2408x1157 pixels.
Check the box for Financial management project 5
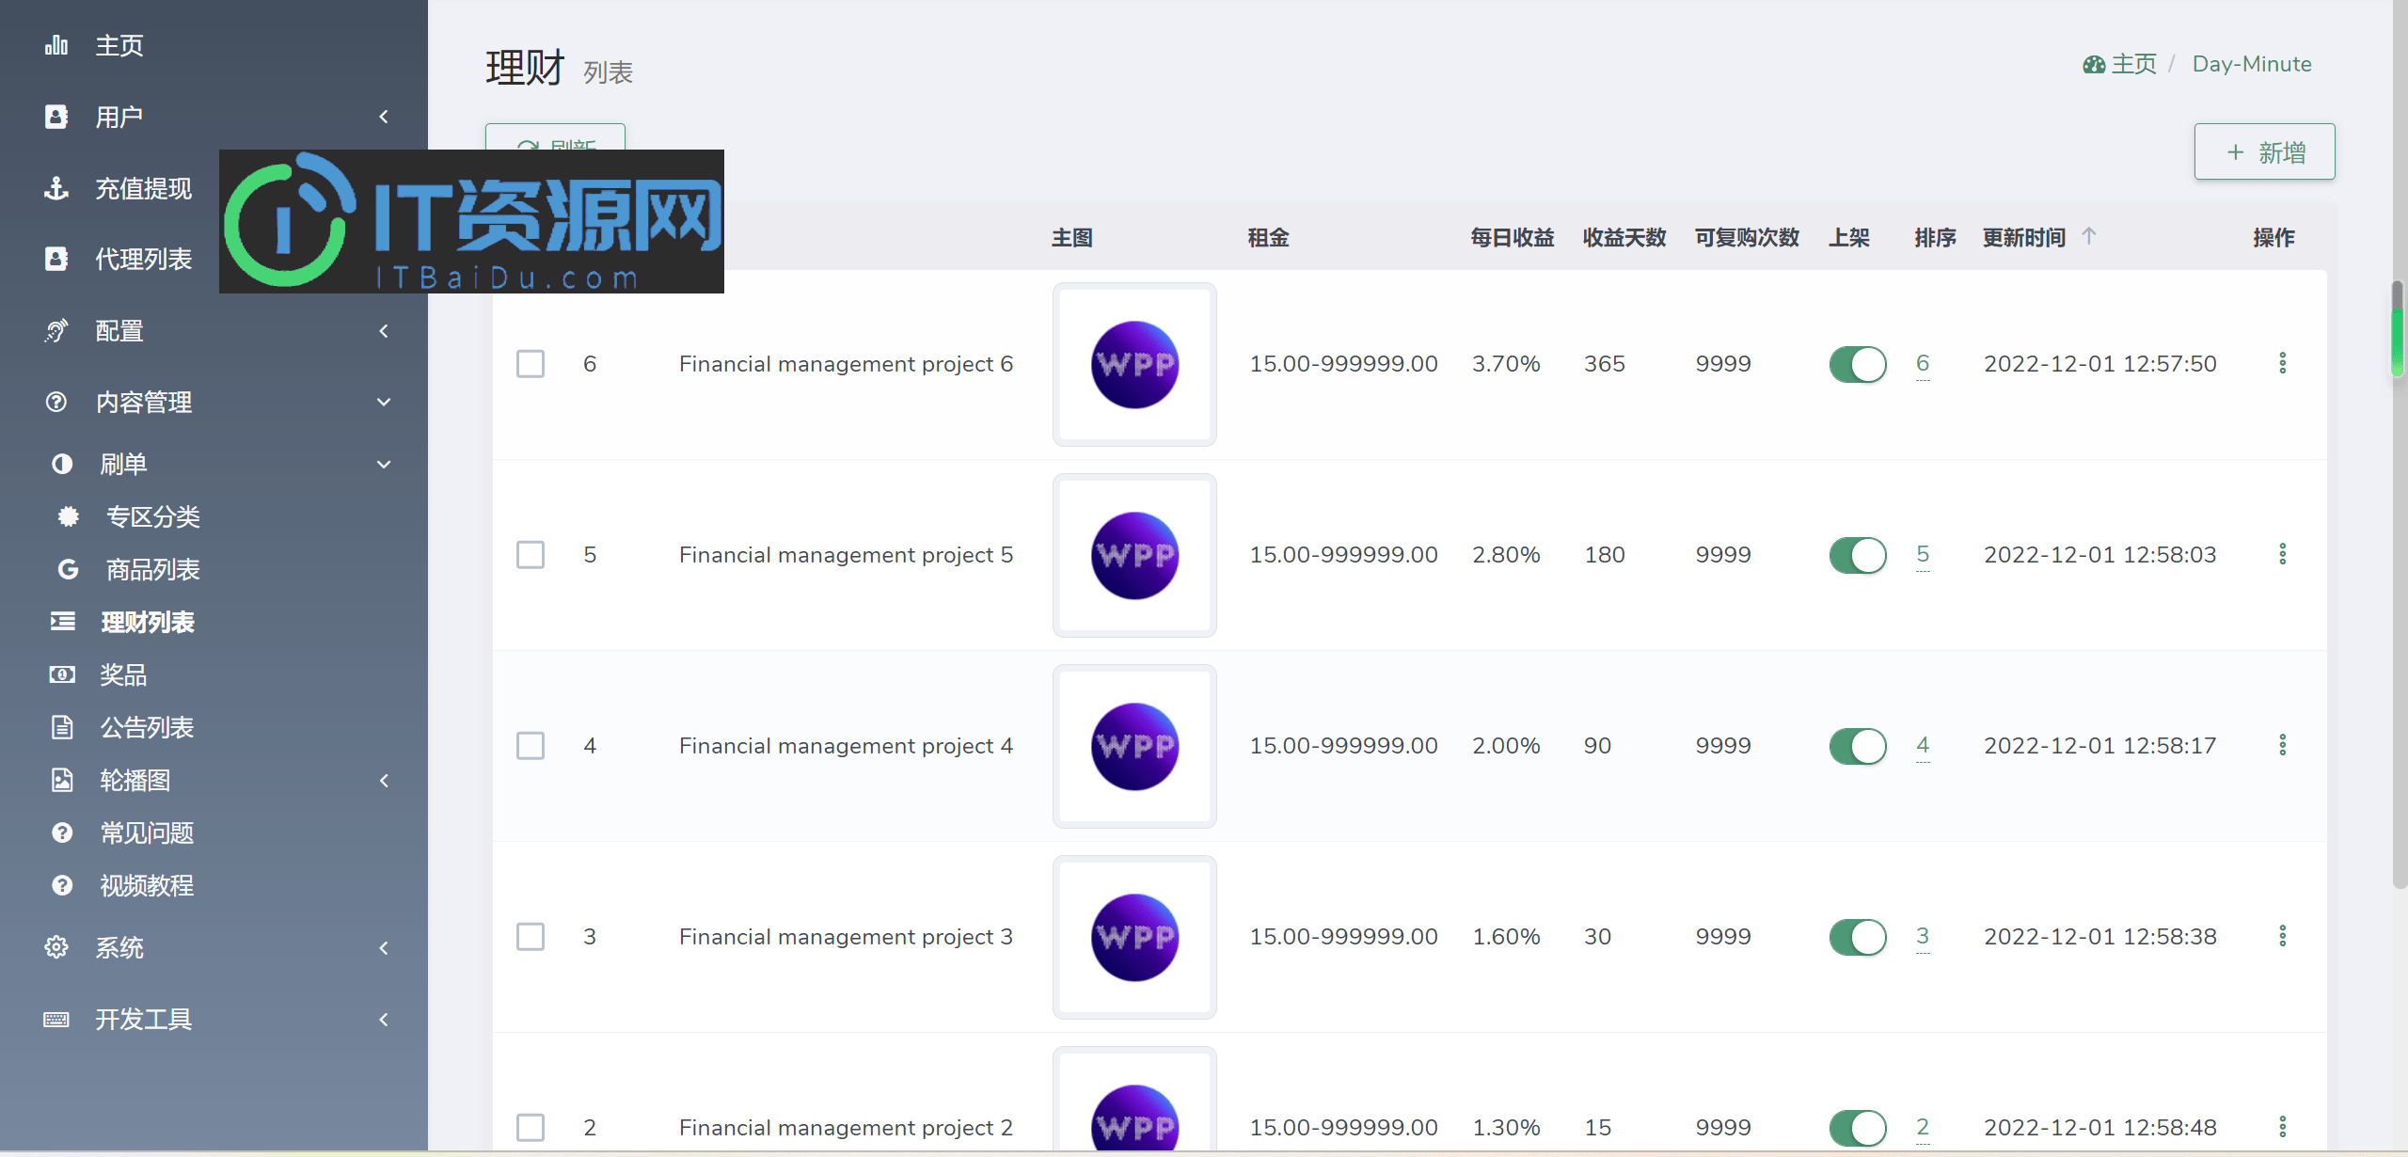(531, 555)
